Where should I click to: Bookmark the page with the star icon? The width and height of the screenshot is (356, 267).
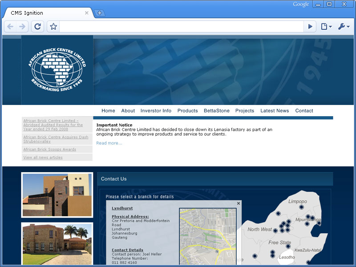(53, 27)
